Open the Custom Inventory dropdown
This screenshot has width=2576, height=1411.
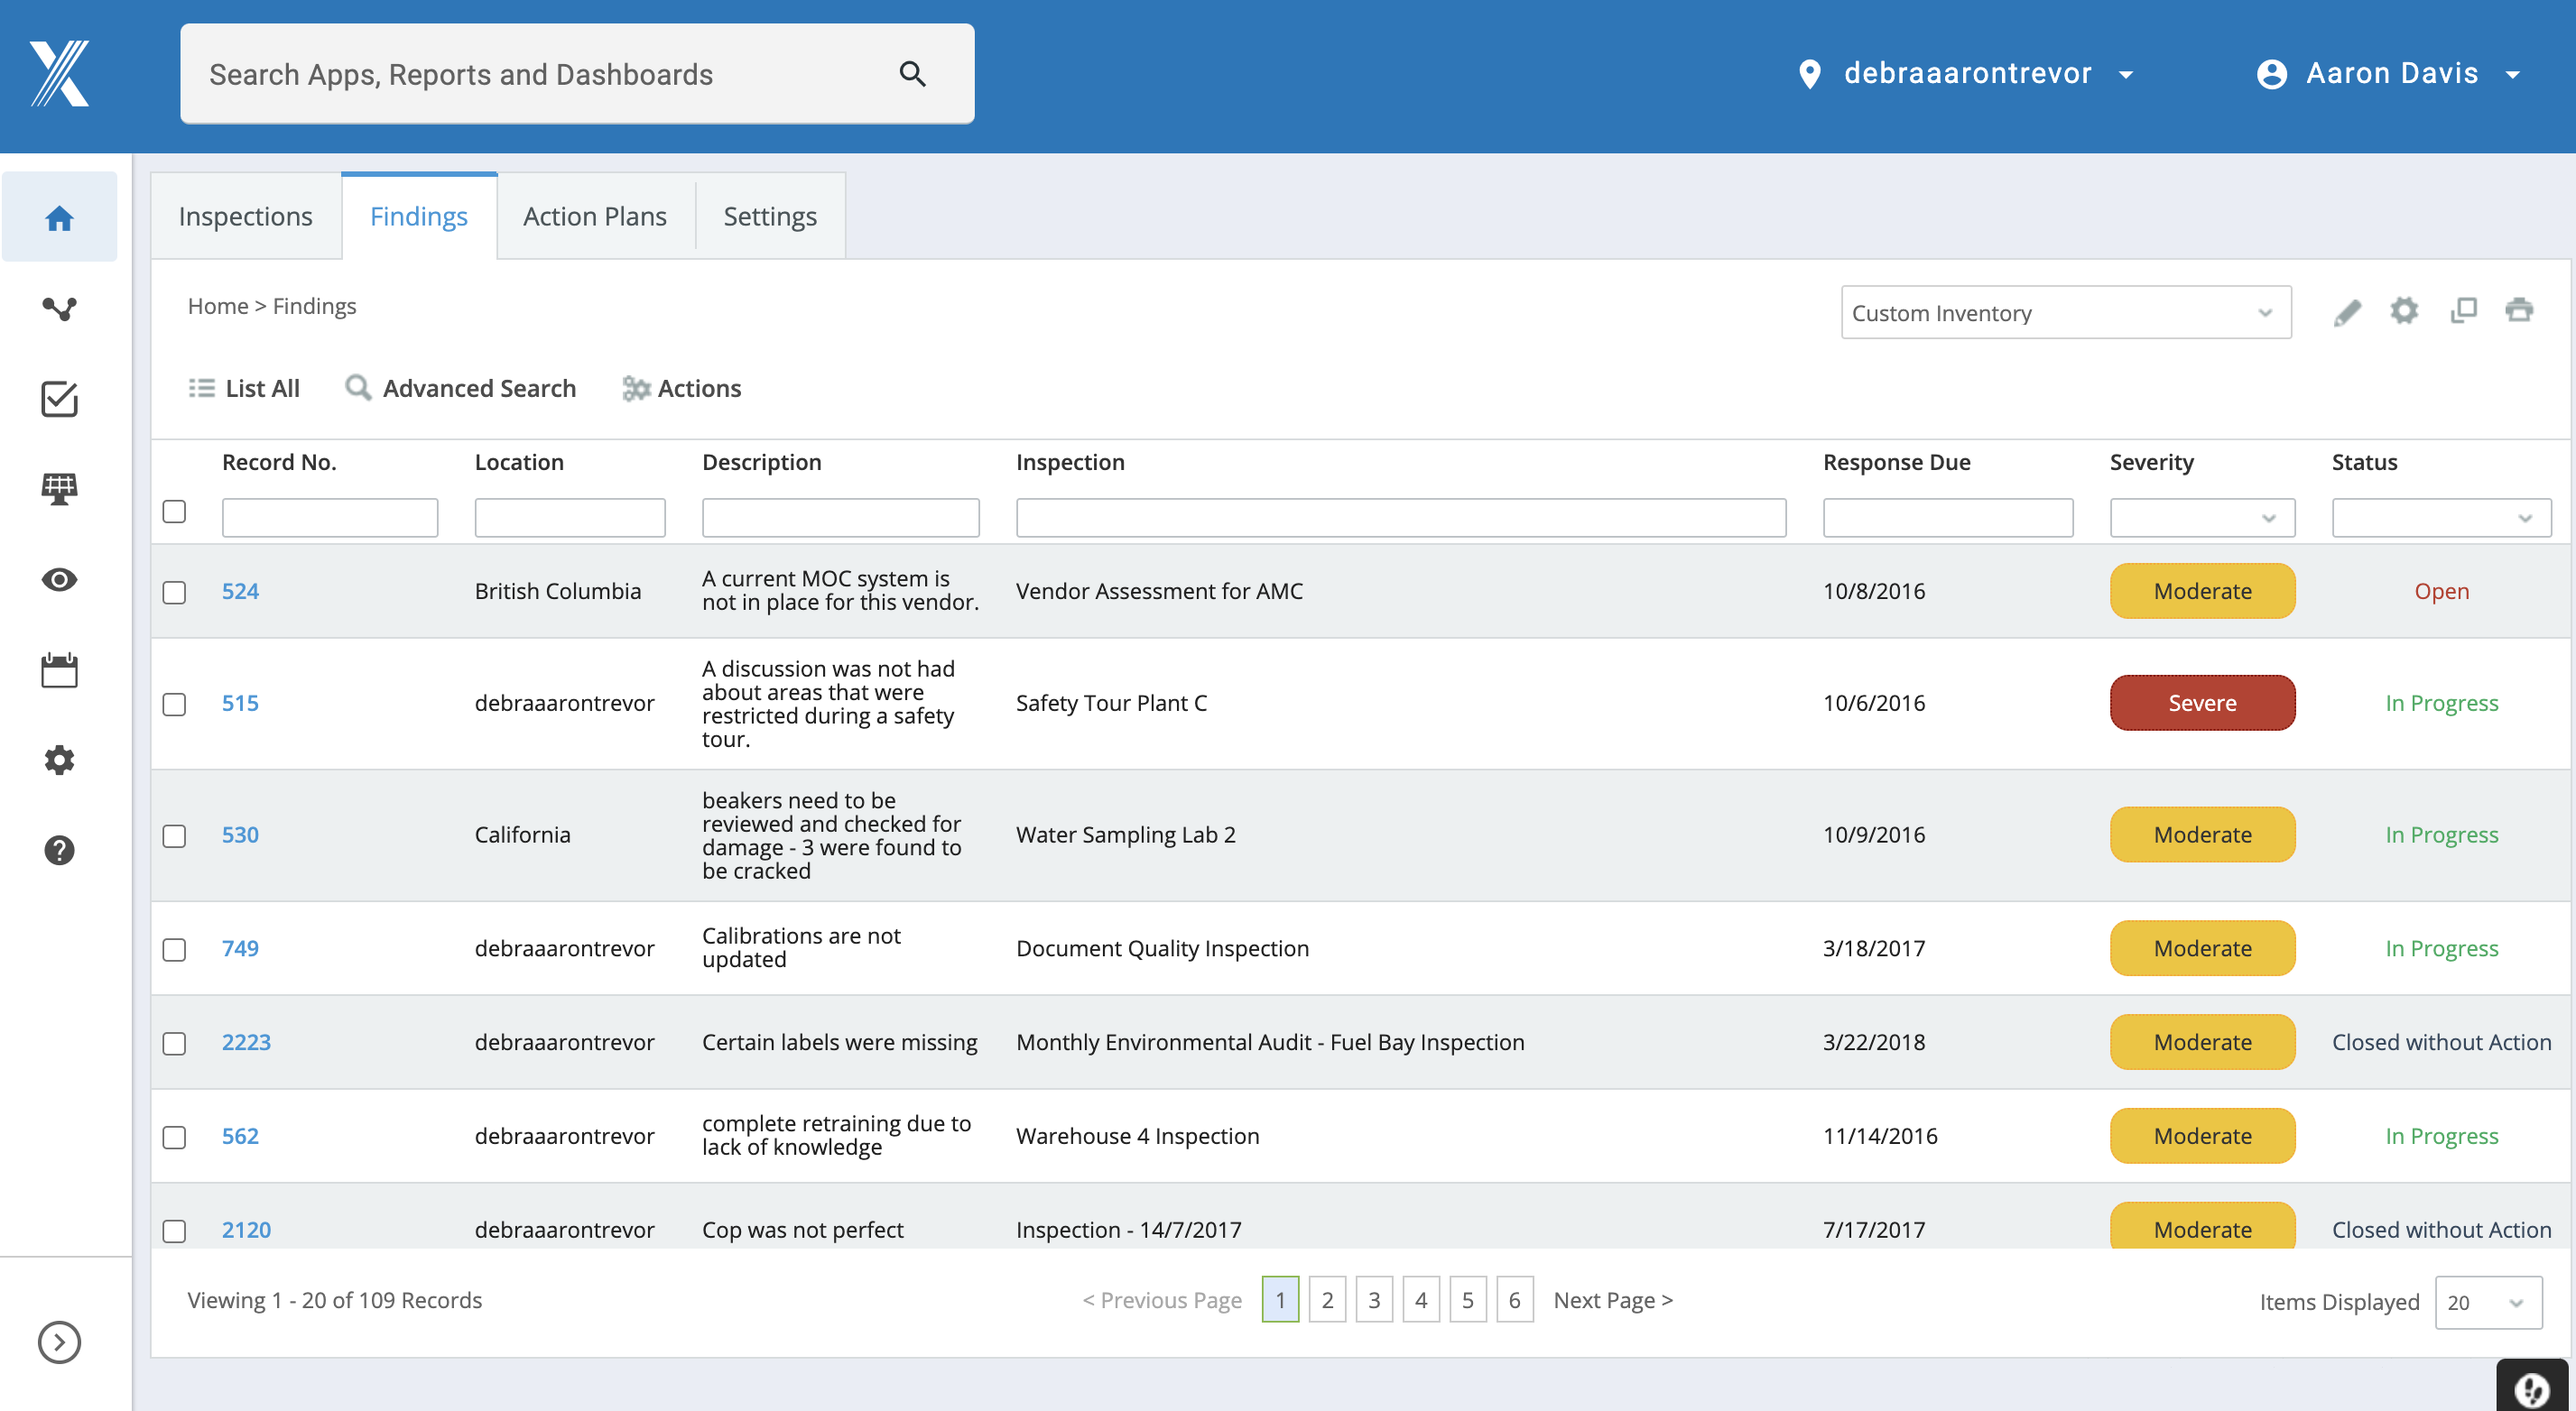click(x=2065, y=312)
